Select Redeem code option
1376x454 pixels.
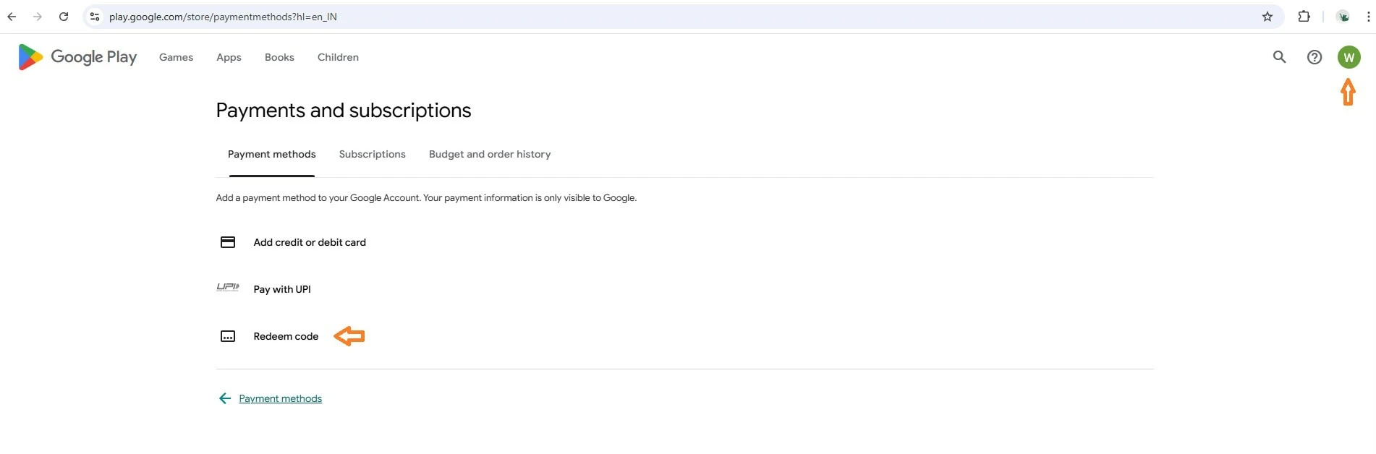[286, 336]
